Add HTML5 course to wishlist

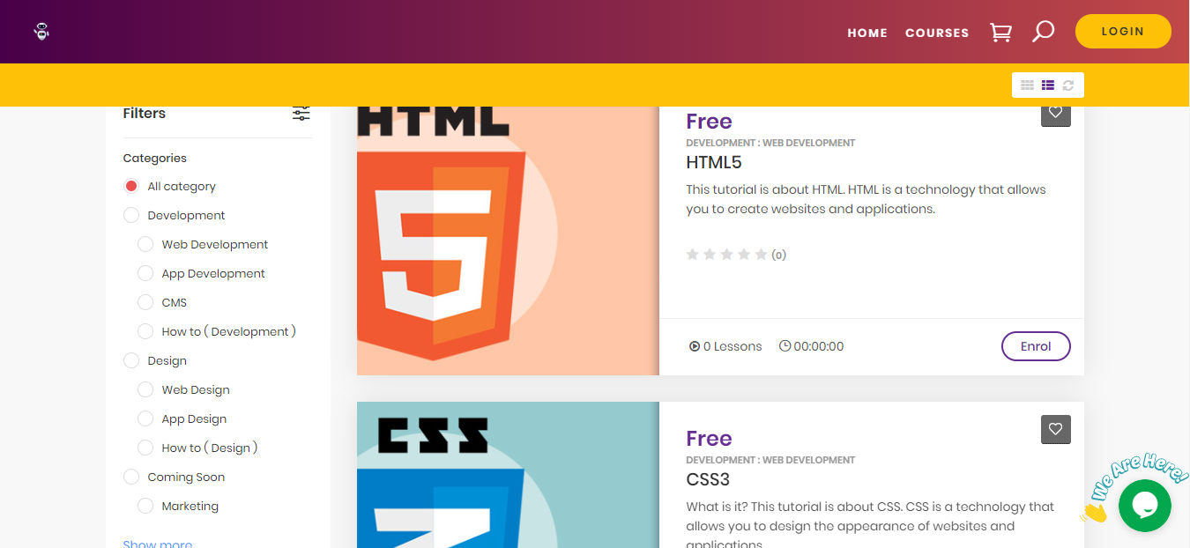pos(1056,113)
